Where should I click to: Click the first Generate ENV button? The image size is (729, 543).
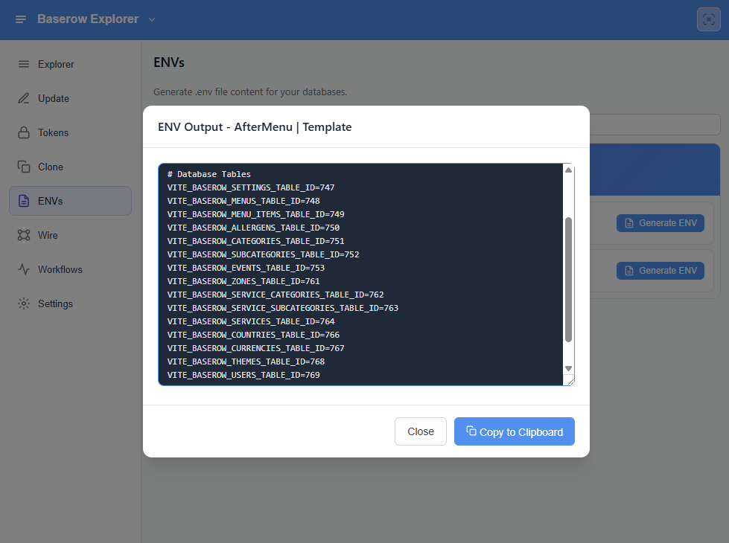[x=660, y=223]
